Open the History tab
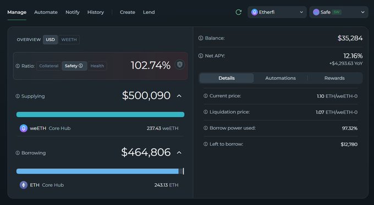Screen dimensions: 374x205 click(x=96, y=12)
